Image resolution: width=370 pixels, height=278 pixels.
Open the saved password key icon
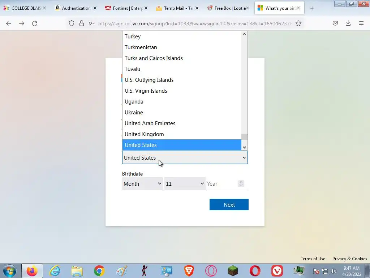tap(92, 23)
